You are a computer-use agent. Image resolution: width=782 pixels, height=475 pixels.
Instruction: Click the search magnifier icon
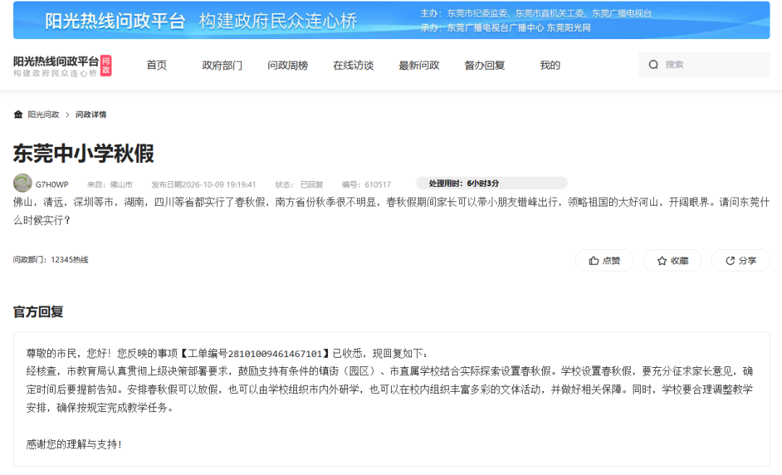click(x=653, y=64)
